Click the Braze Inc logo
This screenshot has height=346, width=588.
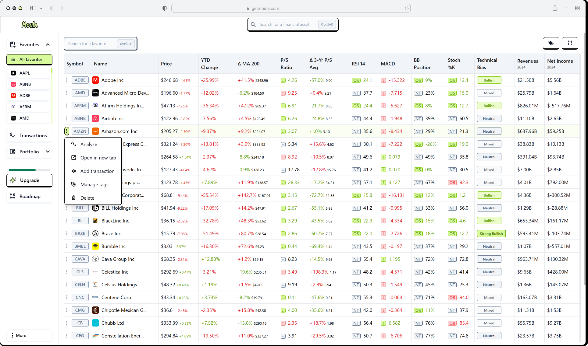(95, 233)
